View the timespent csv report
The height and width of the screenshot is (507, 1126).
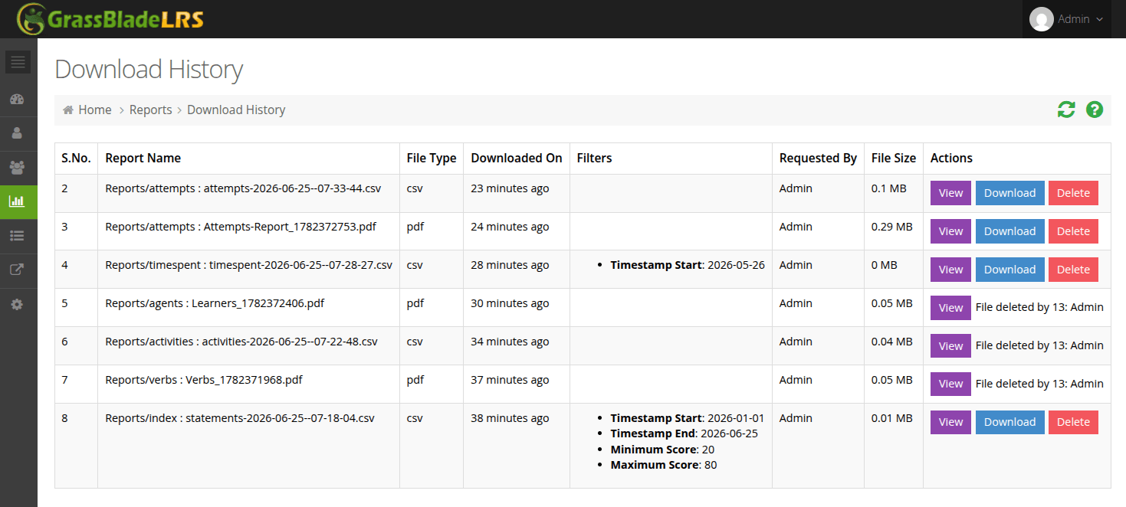click(950, 270)
